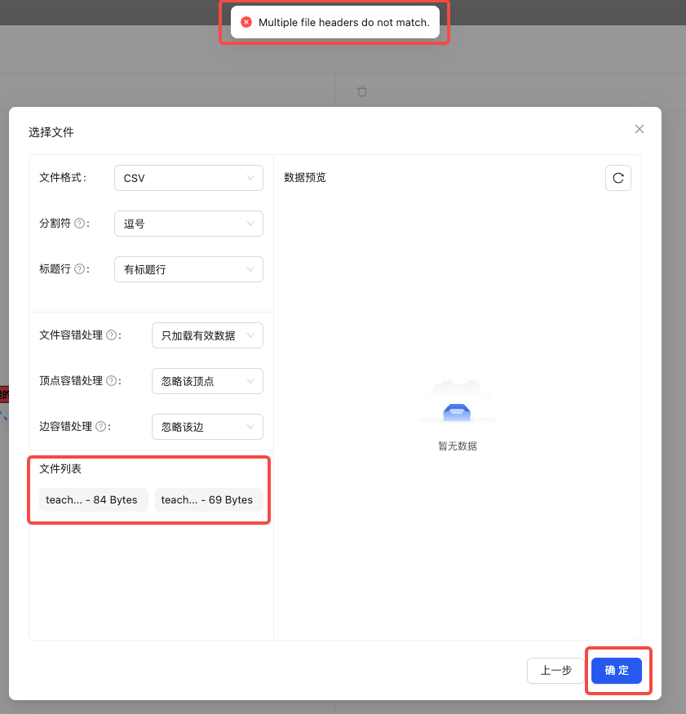Click the red error icon in the toast

(x=246, y=22)
